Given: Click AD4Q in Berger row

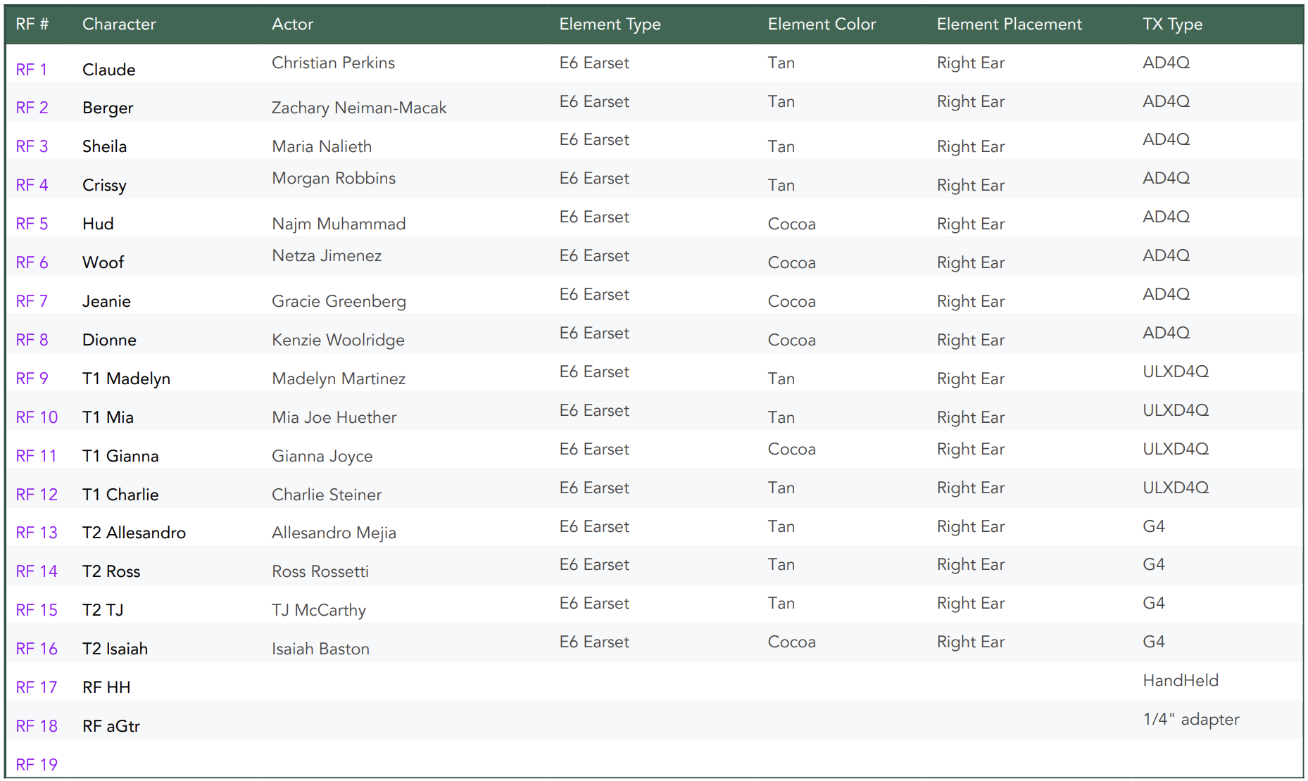Looking at the screenshot, I should pyautogui.click(x=1166, y=101).
